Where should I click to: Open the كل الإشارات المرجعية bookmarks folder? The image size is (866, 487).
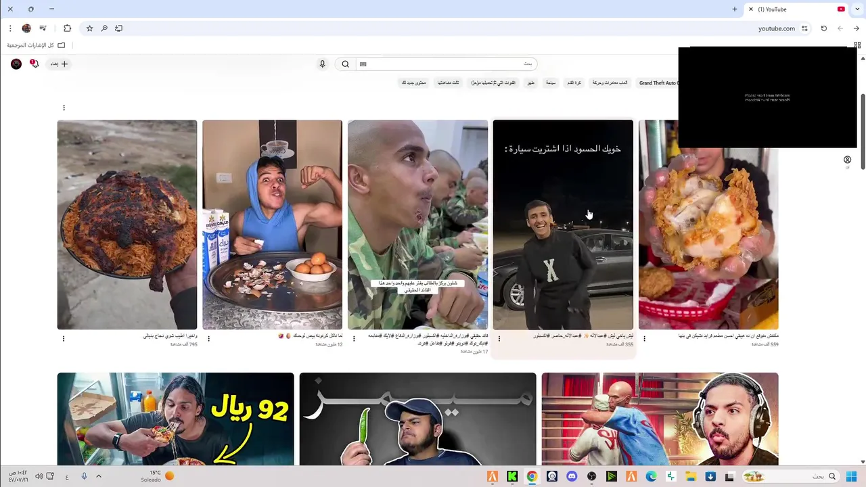[37, 45]
